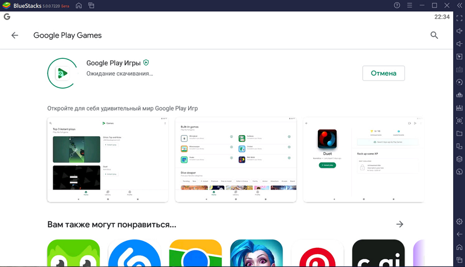Image resolution: width=465 pixels, height=267 pixels.
Task: Click the cursor lock sidebar icon
Action: 459,57
